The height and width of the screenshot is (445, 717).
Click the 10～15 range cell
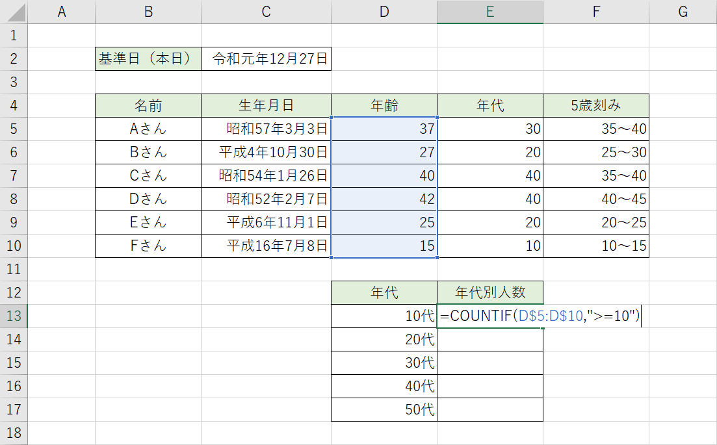[x=596, y=246]
